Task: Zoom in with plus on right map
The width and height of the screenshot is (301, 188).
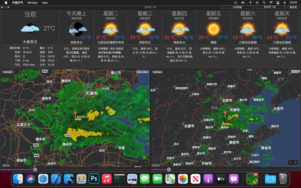Action: [x=295, y=162]
